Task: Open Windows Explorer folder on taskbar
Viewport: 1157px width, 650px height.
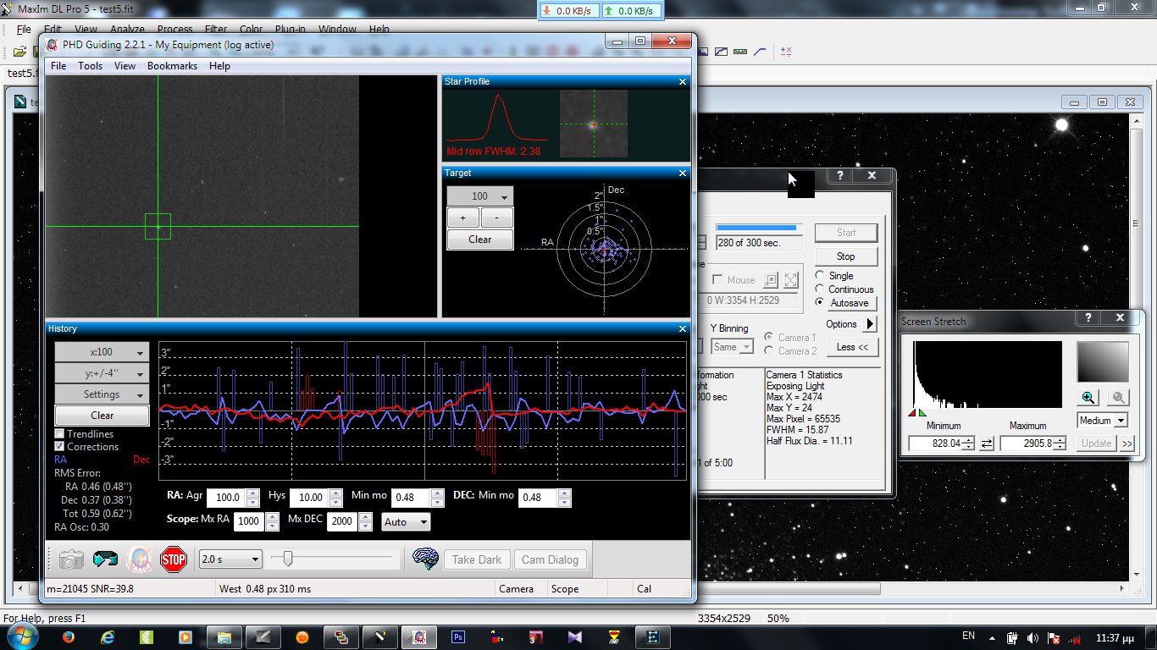Action: click(x=224, y=636)
